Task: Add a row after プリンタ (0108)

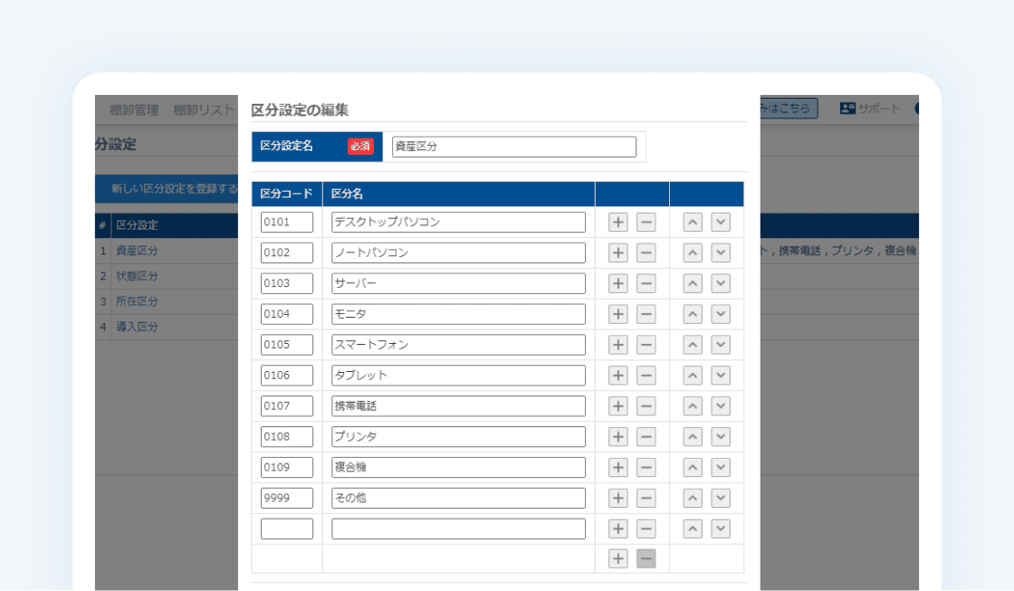Action: (x=618, y=436)
